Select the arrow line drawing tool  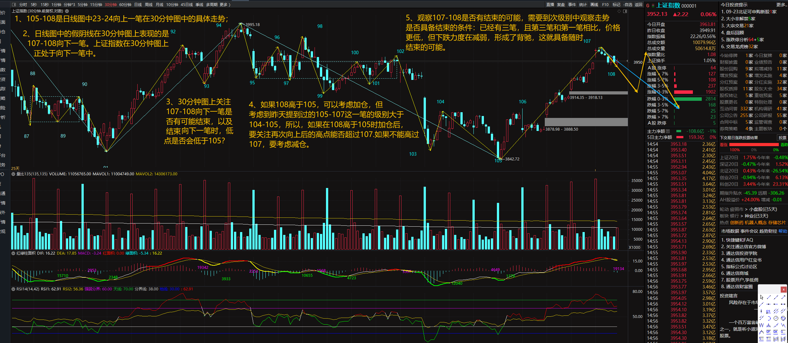click(x=783, y=297)
